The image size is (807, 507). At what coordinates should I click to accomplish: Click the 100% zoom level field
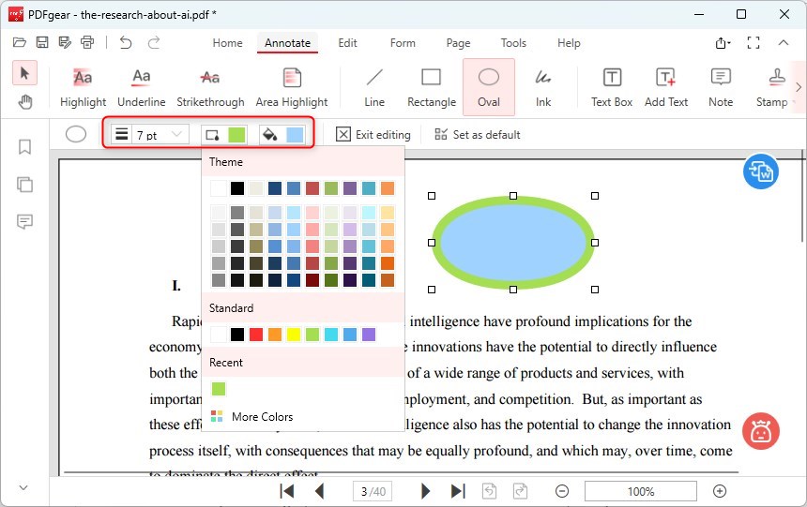click(641, 492)
